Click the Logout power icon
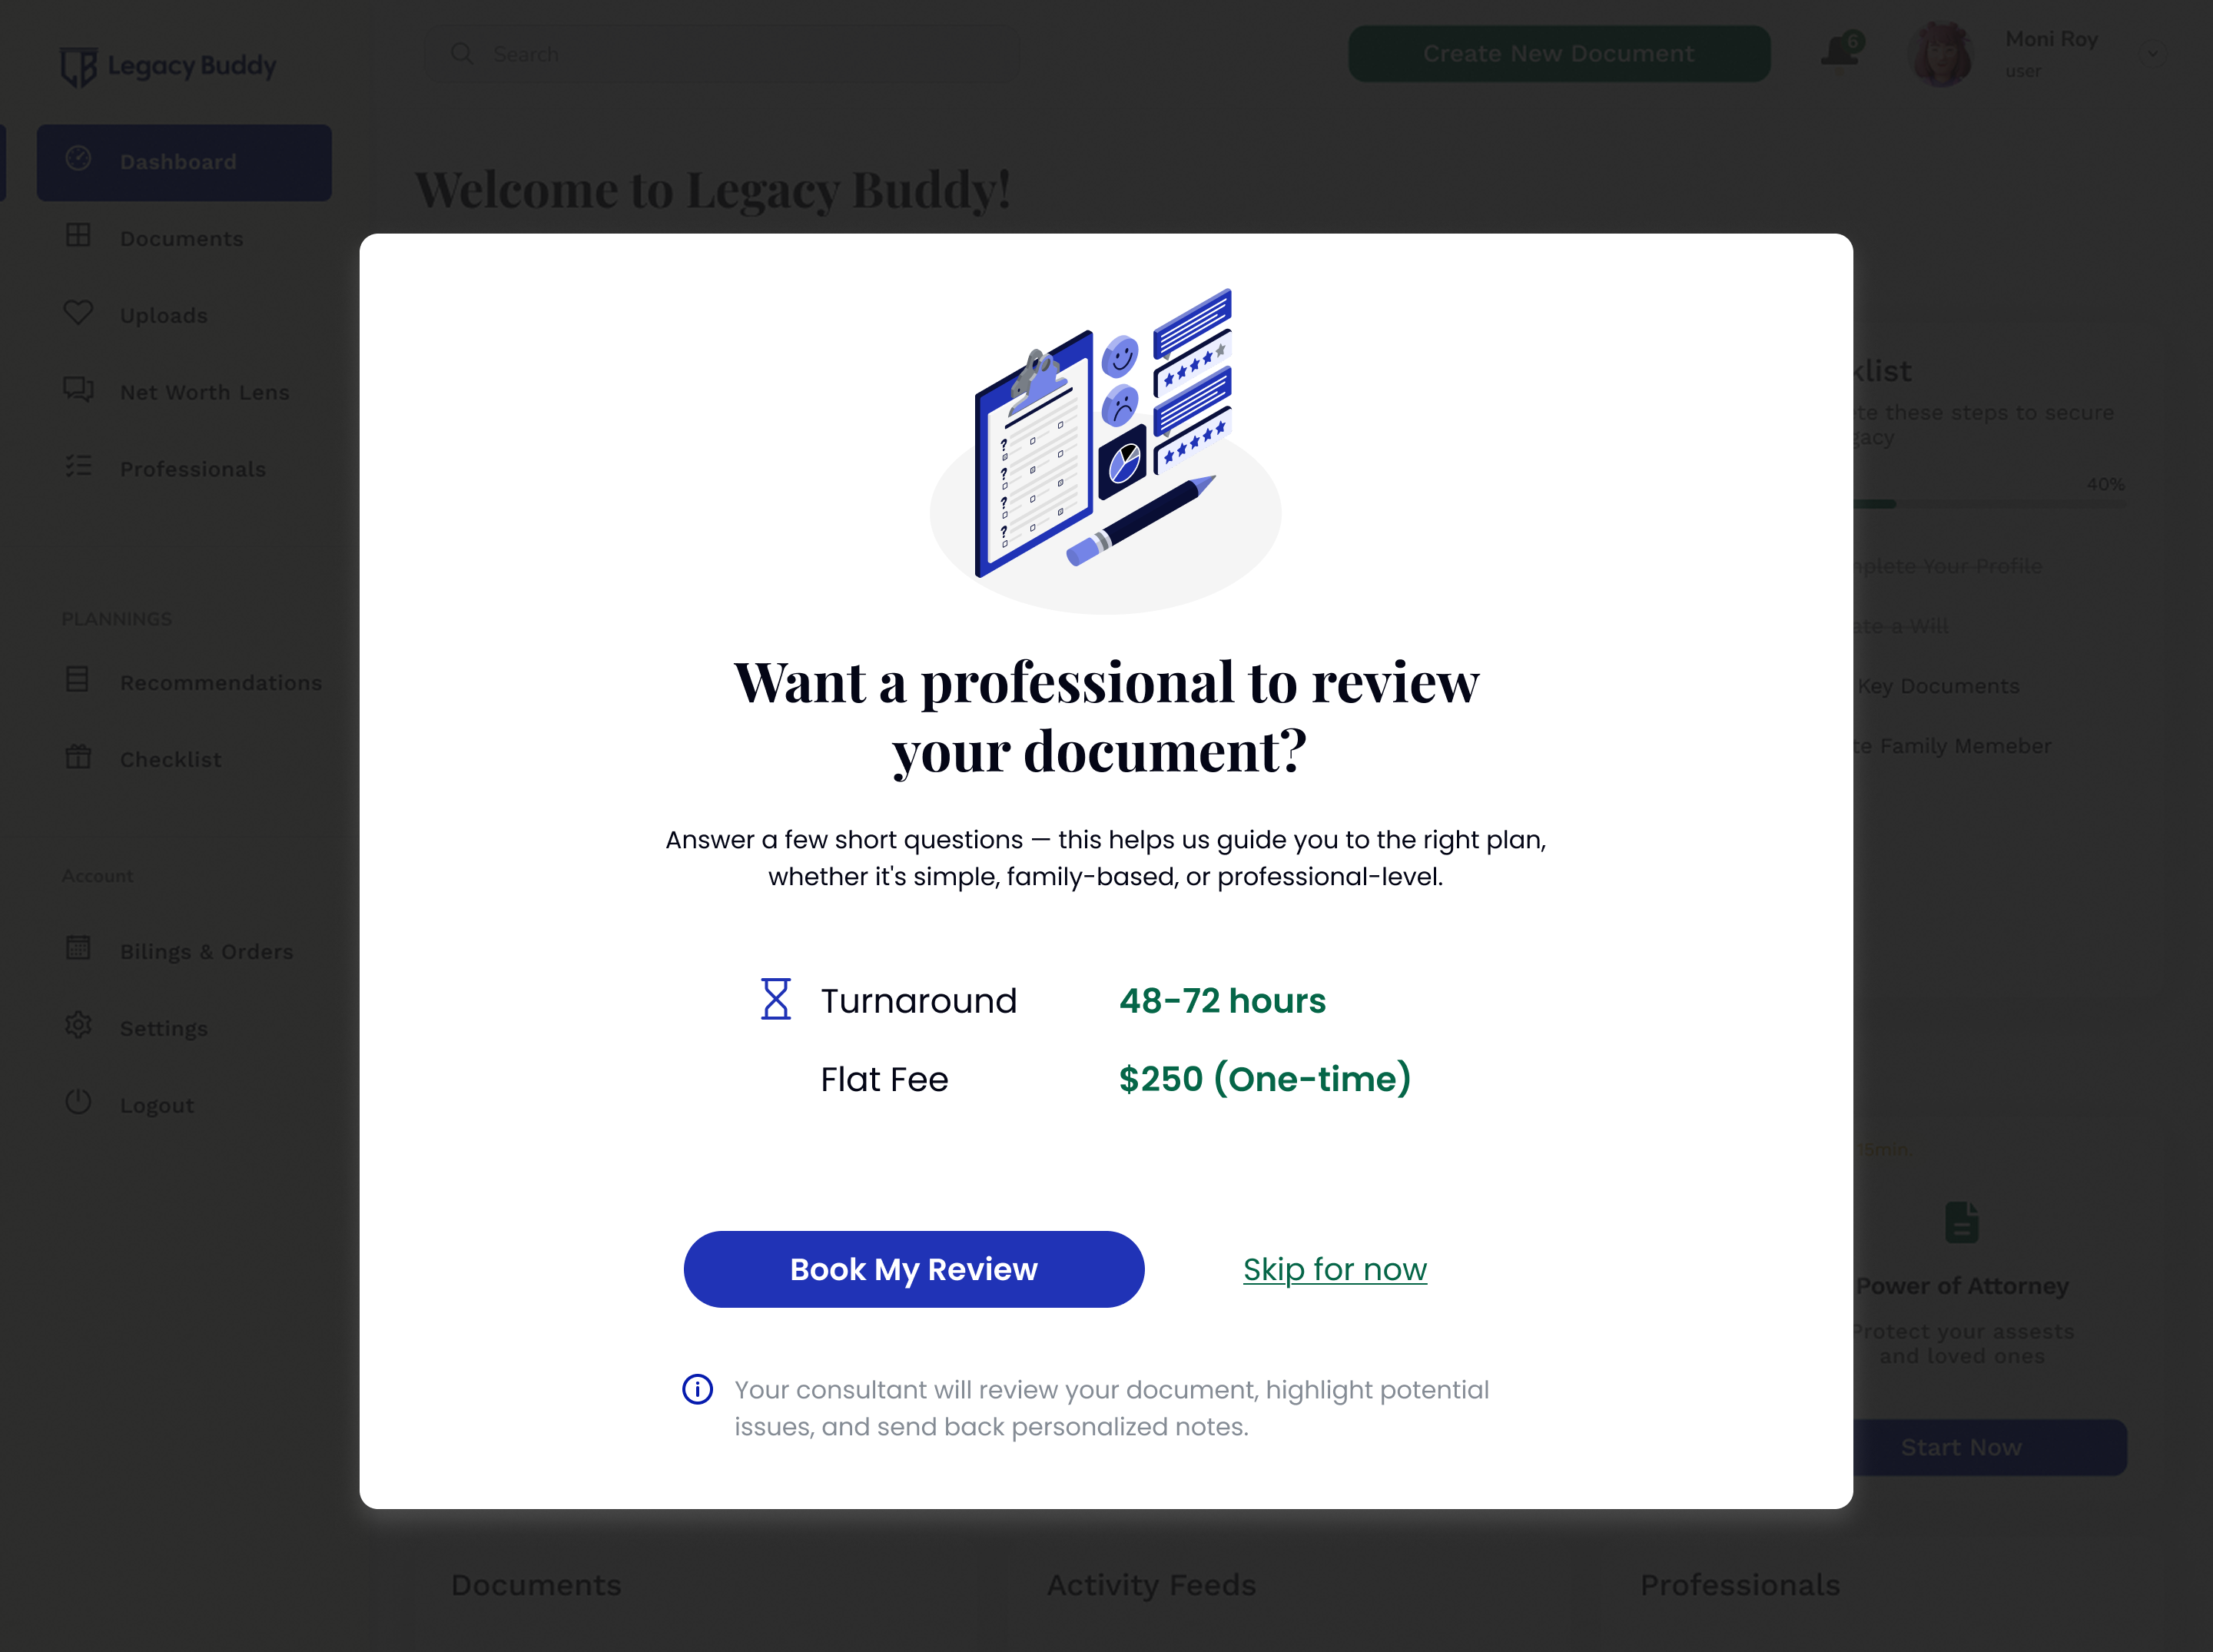Screen dimensions: 2213x1652 tap(79, 1104)
